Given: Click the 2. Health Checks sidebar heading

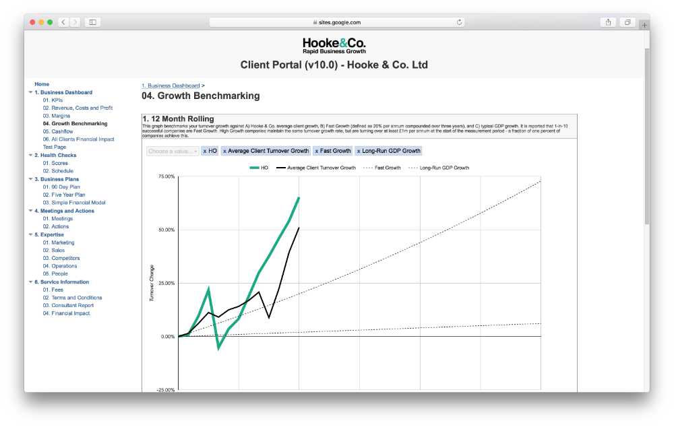Looking at the screenshot, I should [x=55, y=155].
